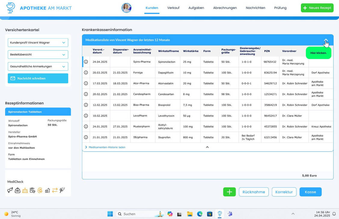The width and height of the screenshot is (339, 219).
Task: Click the food and drink MediCheck icon
Action: (x=47, y=190)
